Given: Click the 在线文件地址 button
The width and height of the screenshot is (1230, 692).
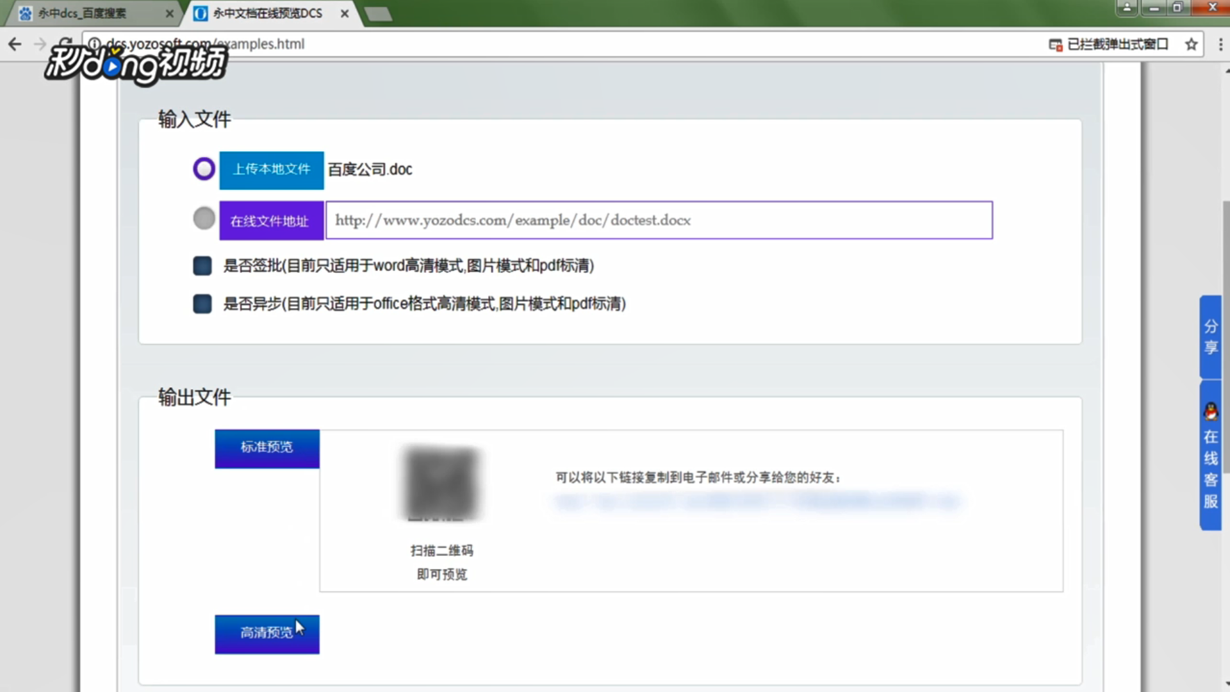Looking at the screenshot, I should tap(272, 221).
